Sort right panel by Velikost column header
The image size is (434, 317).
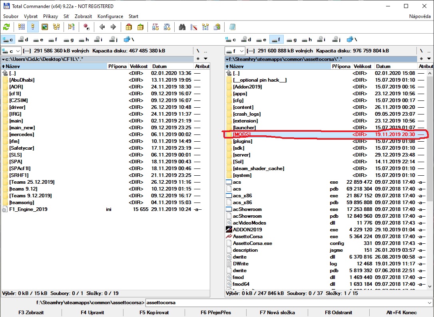(362, 66)
